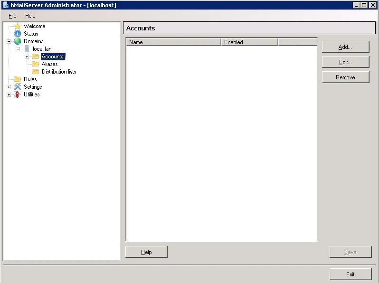Open the File menu

click(x=12, y=16)
